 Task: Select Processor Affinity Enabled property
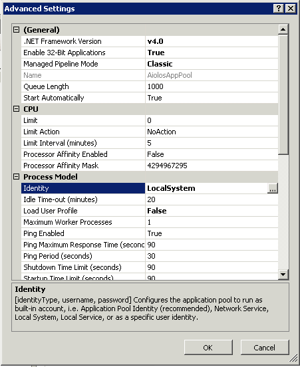(83, 154)
